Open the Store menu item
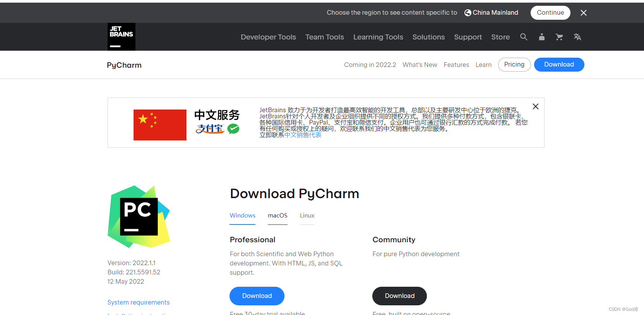Viewport: 644px width, 315px height. point(500,37)
